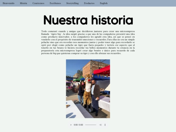Select Escríbenos in the navigation bar
176x132 pixels.
pos(55,3)
